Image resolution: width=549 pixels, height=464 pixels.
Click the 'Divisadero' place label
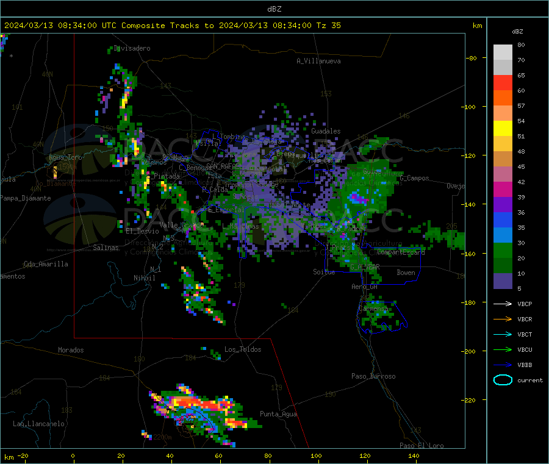pyautogui.click(x=132, y=48)
